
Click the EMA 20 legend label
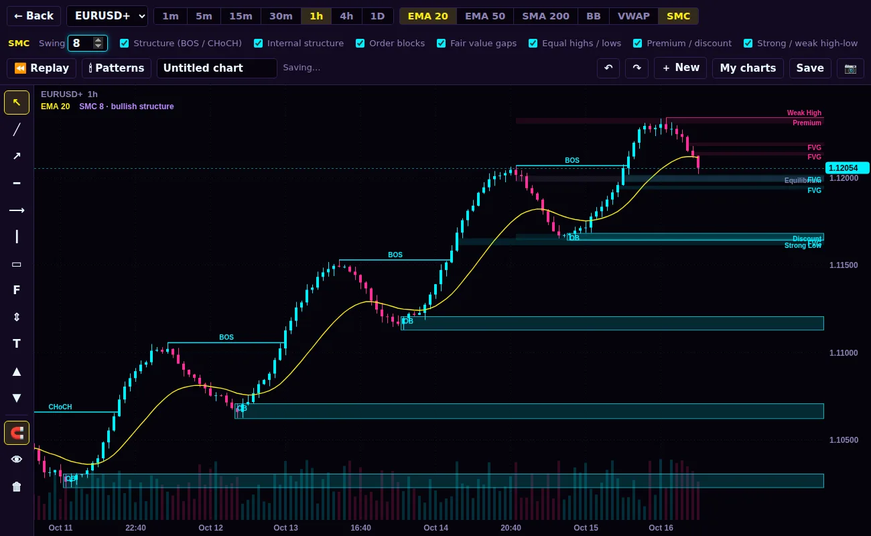55,107
